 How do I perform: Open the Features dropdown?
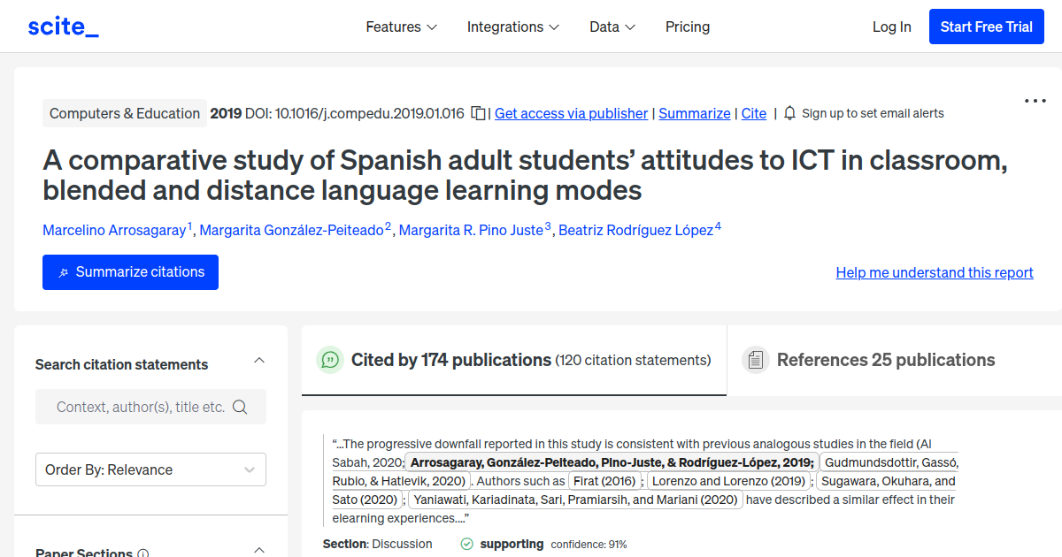401,27
